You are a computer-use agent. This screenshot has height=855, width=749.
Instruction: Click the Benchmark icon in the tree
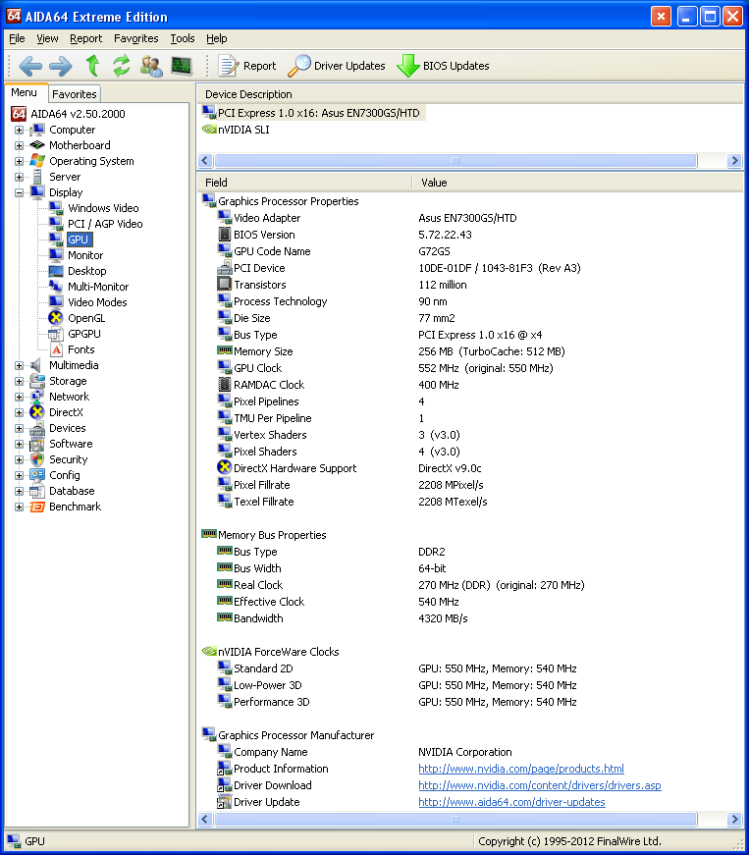pyautogui.click(x=37, y=507)
